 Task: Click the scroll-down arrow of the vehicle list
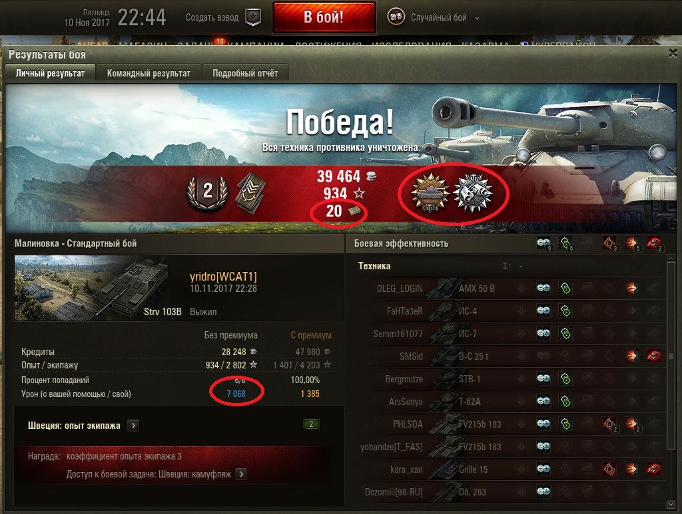pyautogui.click(x=671, y=505)
